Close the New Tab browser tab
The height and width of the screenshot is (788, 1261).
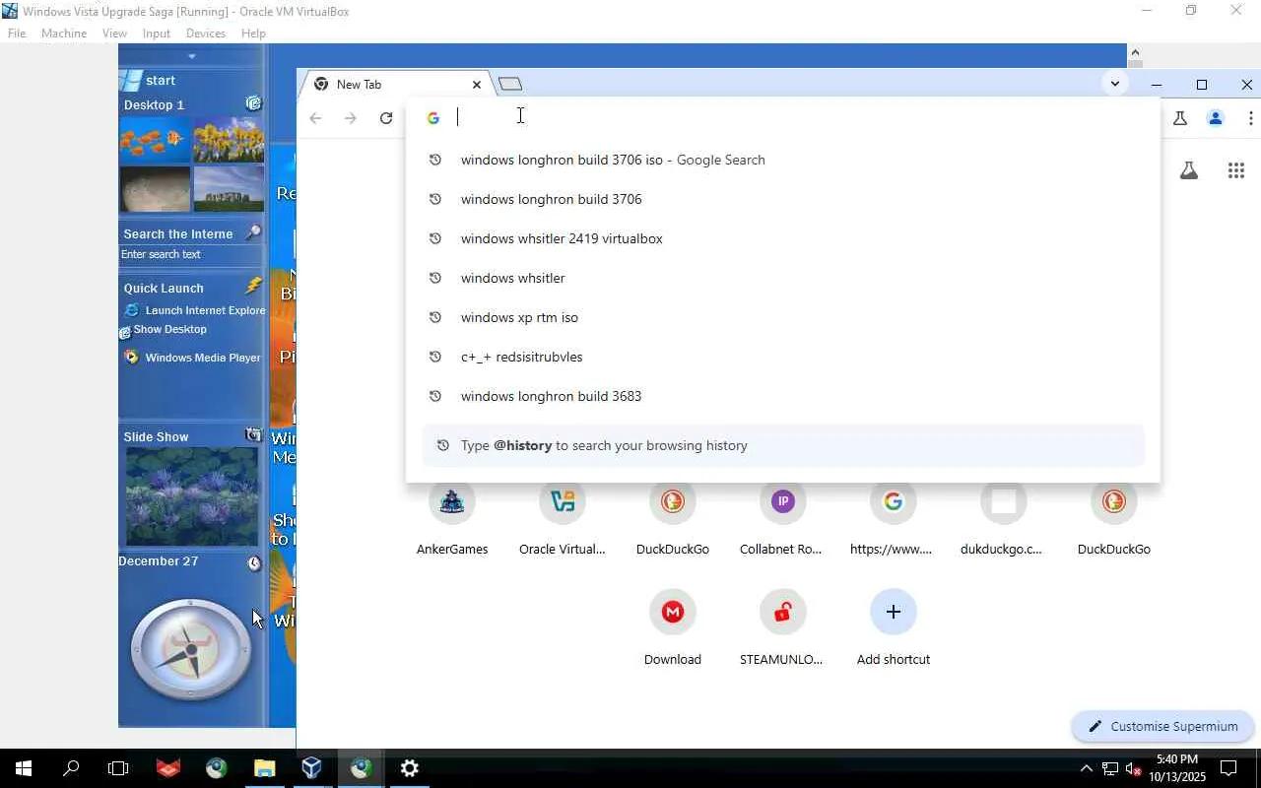477,85
